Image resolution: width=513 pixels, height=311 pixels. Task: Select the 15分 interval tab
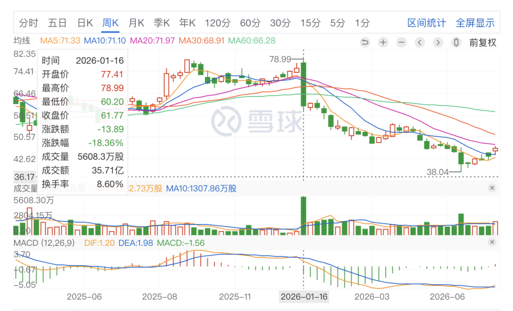coord(310,23)
